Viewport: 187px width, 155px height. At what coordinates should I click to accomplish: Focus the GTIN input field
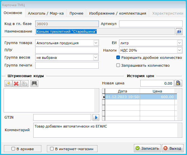click(x=62, y=117)
